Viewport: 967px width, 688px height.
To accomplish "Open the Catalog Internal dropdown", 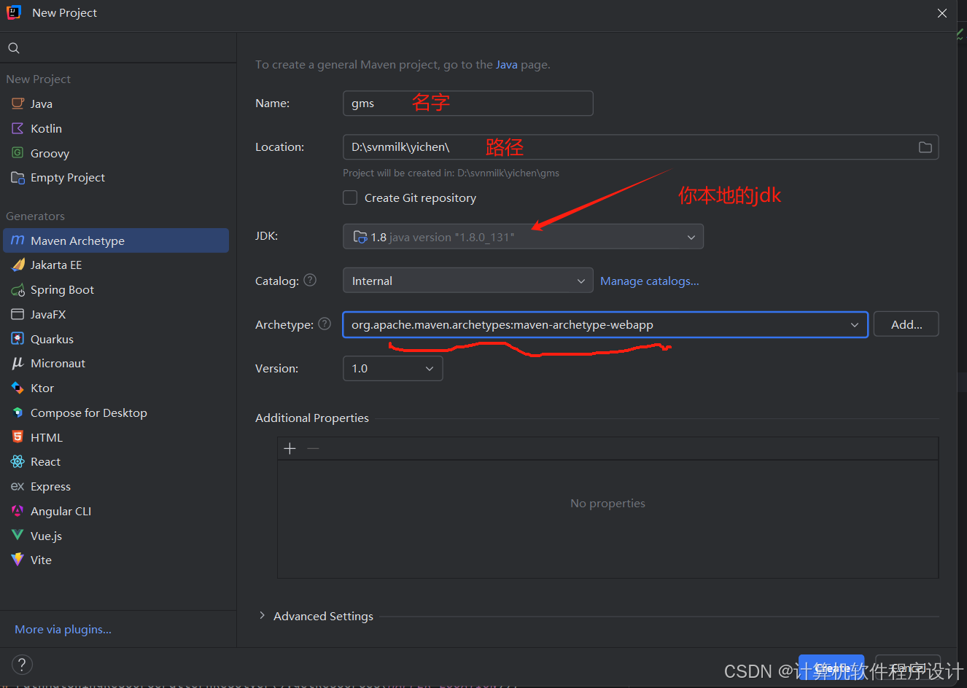I will pos(467,281).
